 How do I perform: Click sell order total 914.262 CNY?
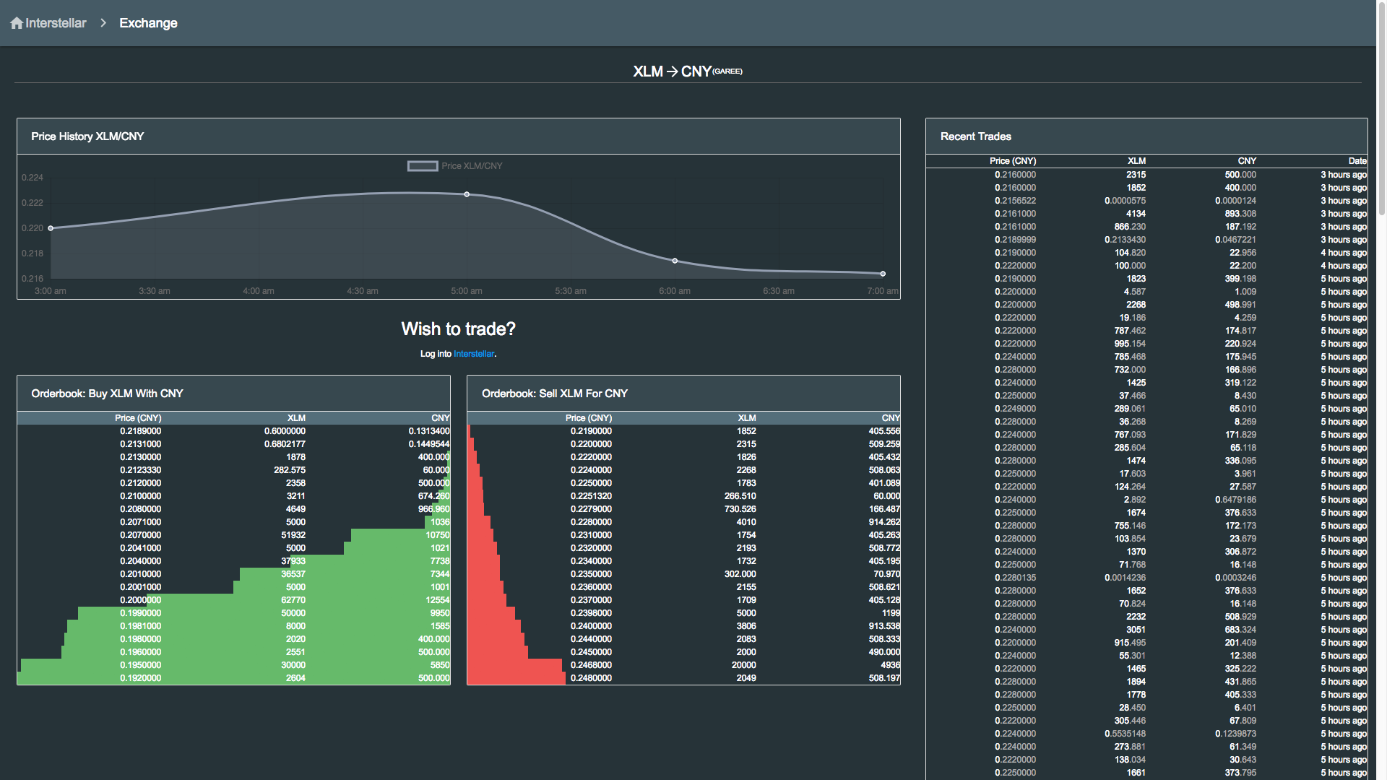pos(884,522)
